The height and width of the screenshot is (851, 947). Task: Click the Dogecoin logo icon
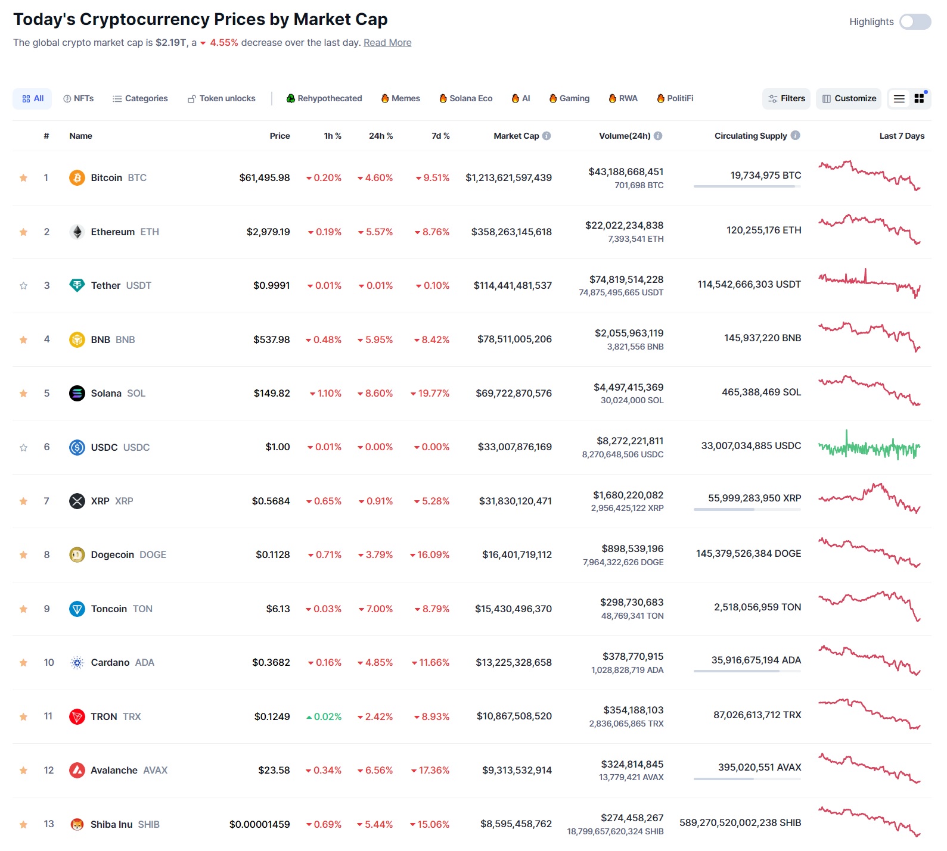click(x=77, y=554)
